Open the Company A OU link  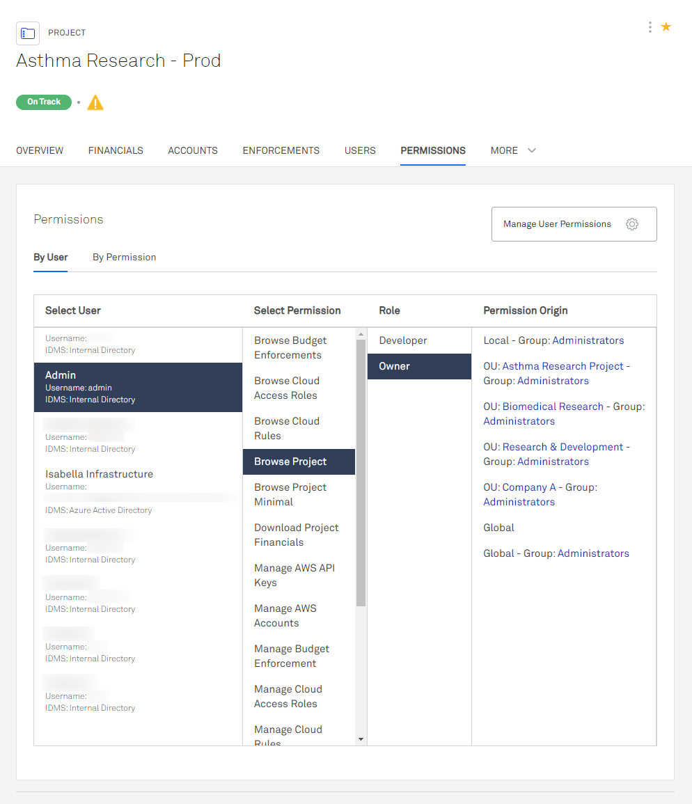(529, 487)
